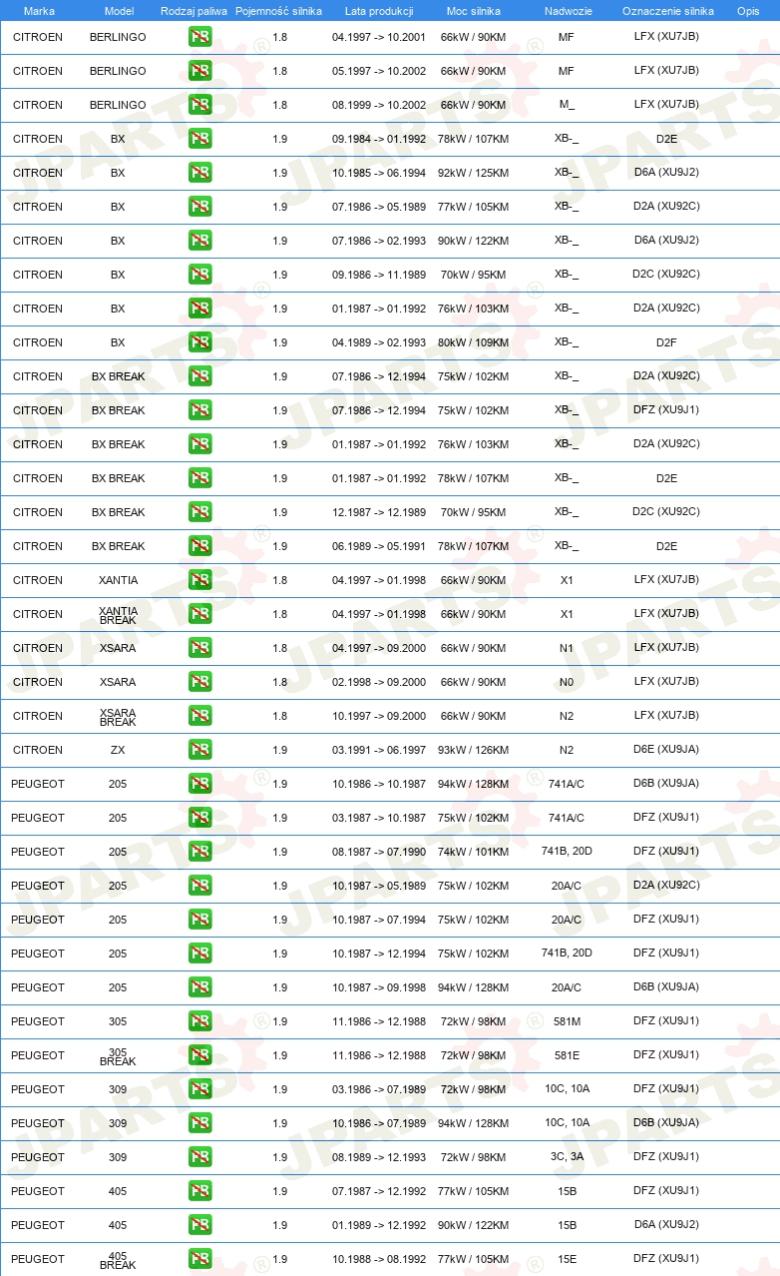This screenshot has width=780, height=1276.
Task: Click fuel icon in Berlingo 04.1997 -> 10.2001 row
Action: click(x=199, y=37)
